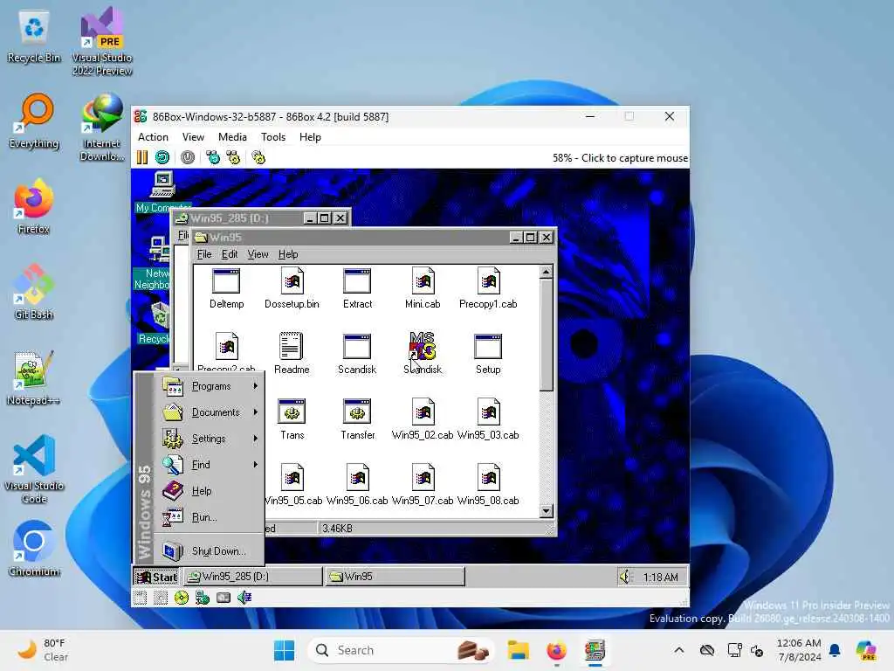The width and height of the screenshot is (894, 671).
Task: Open My Computer in the emulated desktop
Action: [163, 191]
